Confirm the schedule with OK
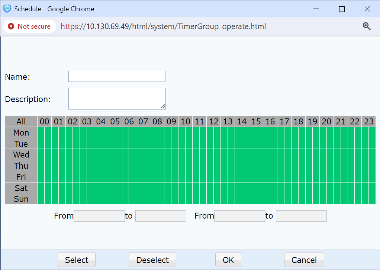The image size is (380, 270). [228, 260]
